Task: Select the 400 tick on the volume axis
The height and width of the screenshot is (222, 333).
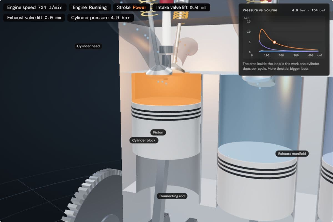Action: coord(311,56)
